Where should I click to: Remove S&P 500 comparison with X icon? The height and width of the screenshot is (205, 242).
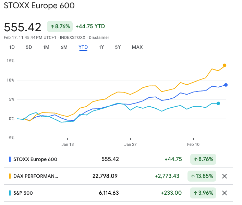click(225, 193)
